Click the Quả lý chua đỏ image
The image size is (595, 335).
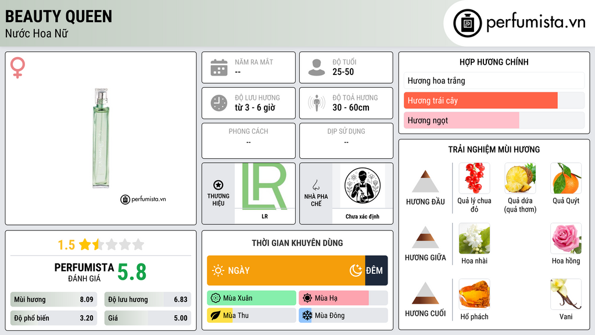pyautogui.click(x=474, y=178)
